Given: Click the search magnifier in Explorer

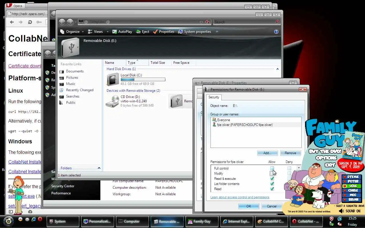Looking at the screenshot, I should tap(277, 22).
